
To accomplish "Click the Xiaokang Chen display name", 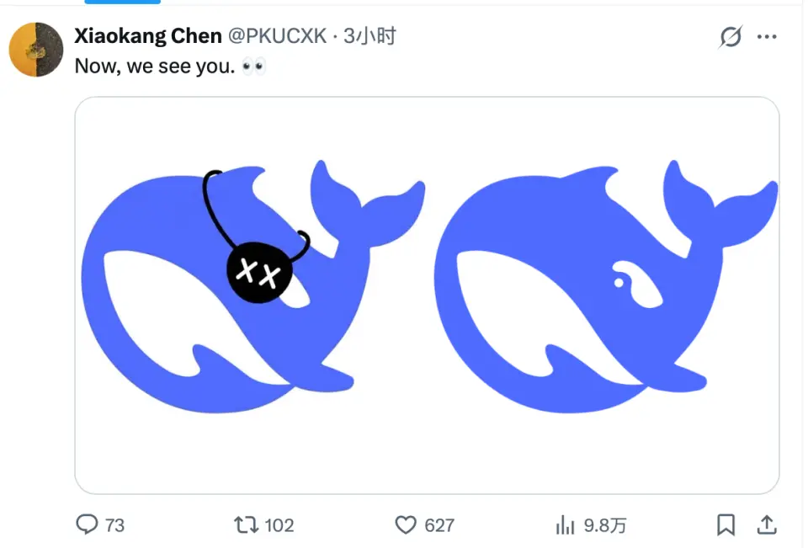I will point(148,36).
